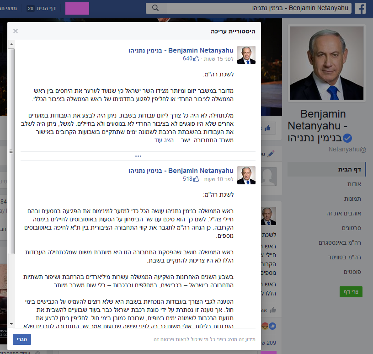Click the purple block in the top bar
The image size is (373, 354).
pos(77,8)
